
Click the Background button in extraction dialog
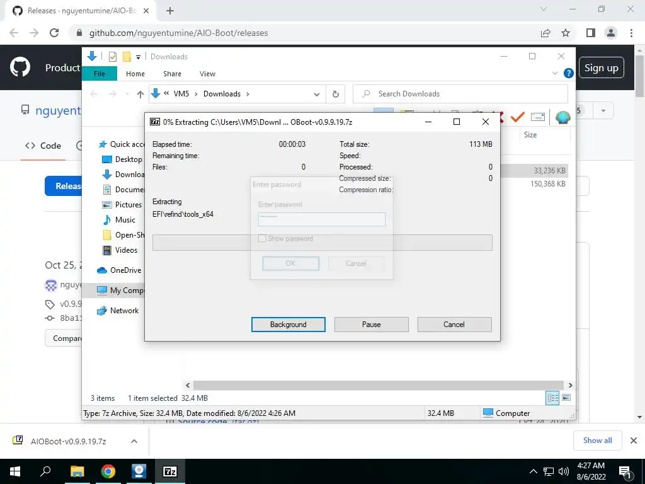point(288,325)
